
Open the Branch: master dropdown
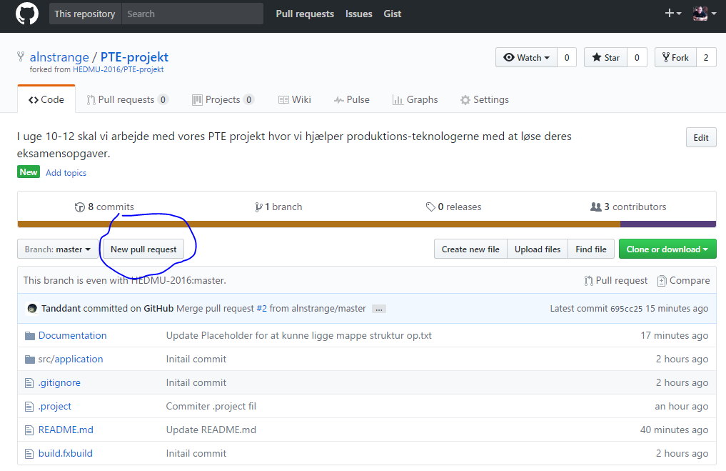(58, 249)
